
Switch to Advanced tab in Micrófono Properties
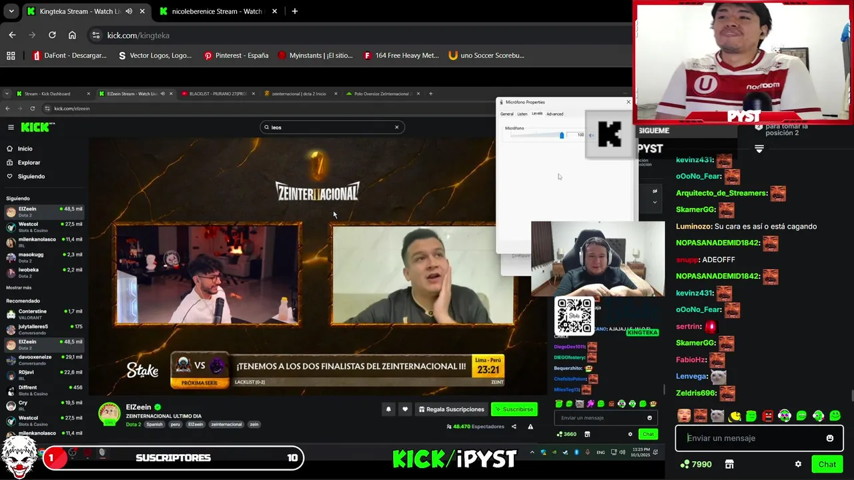click(555, 114)
